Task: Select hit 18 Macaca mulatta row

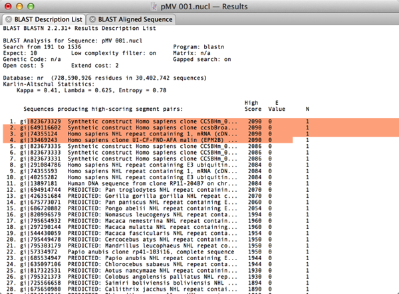Action: point(133,229)
